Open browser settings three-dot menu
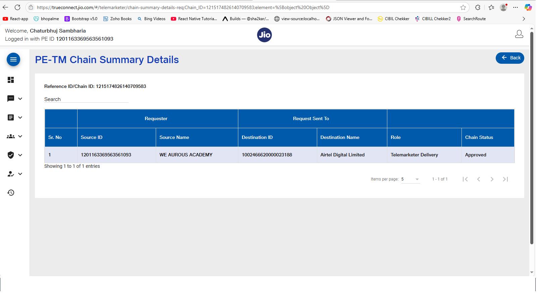 coord(516,7)
